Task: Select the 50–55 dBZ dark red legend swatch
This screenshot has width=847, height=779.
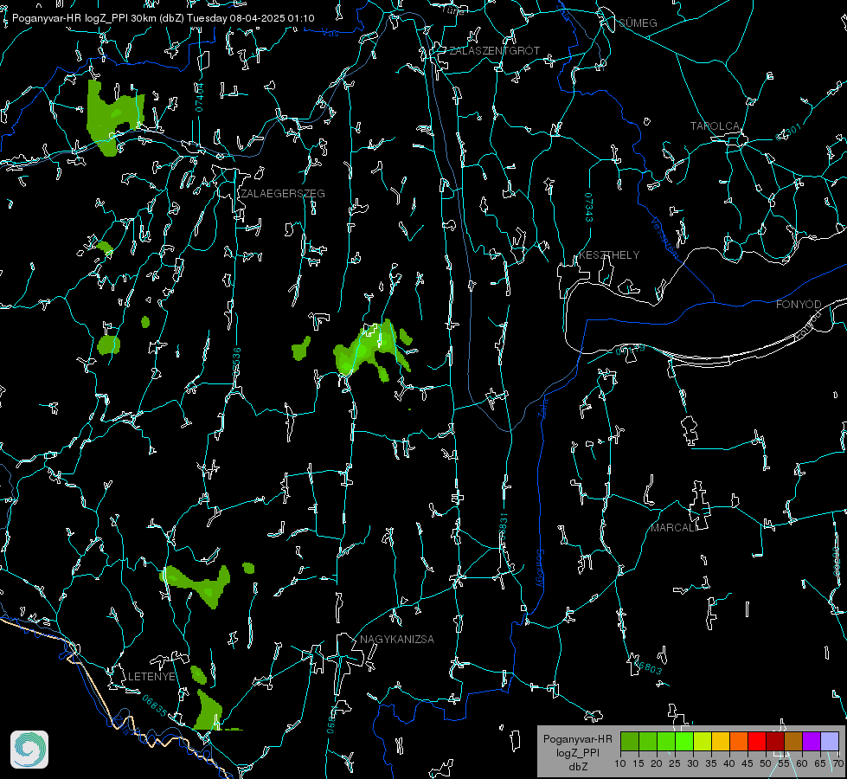Action: pos(775,741)
